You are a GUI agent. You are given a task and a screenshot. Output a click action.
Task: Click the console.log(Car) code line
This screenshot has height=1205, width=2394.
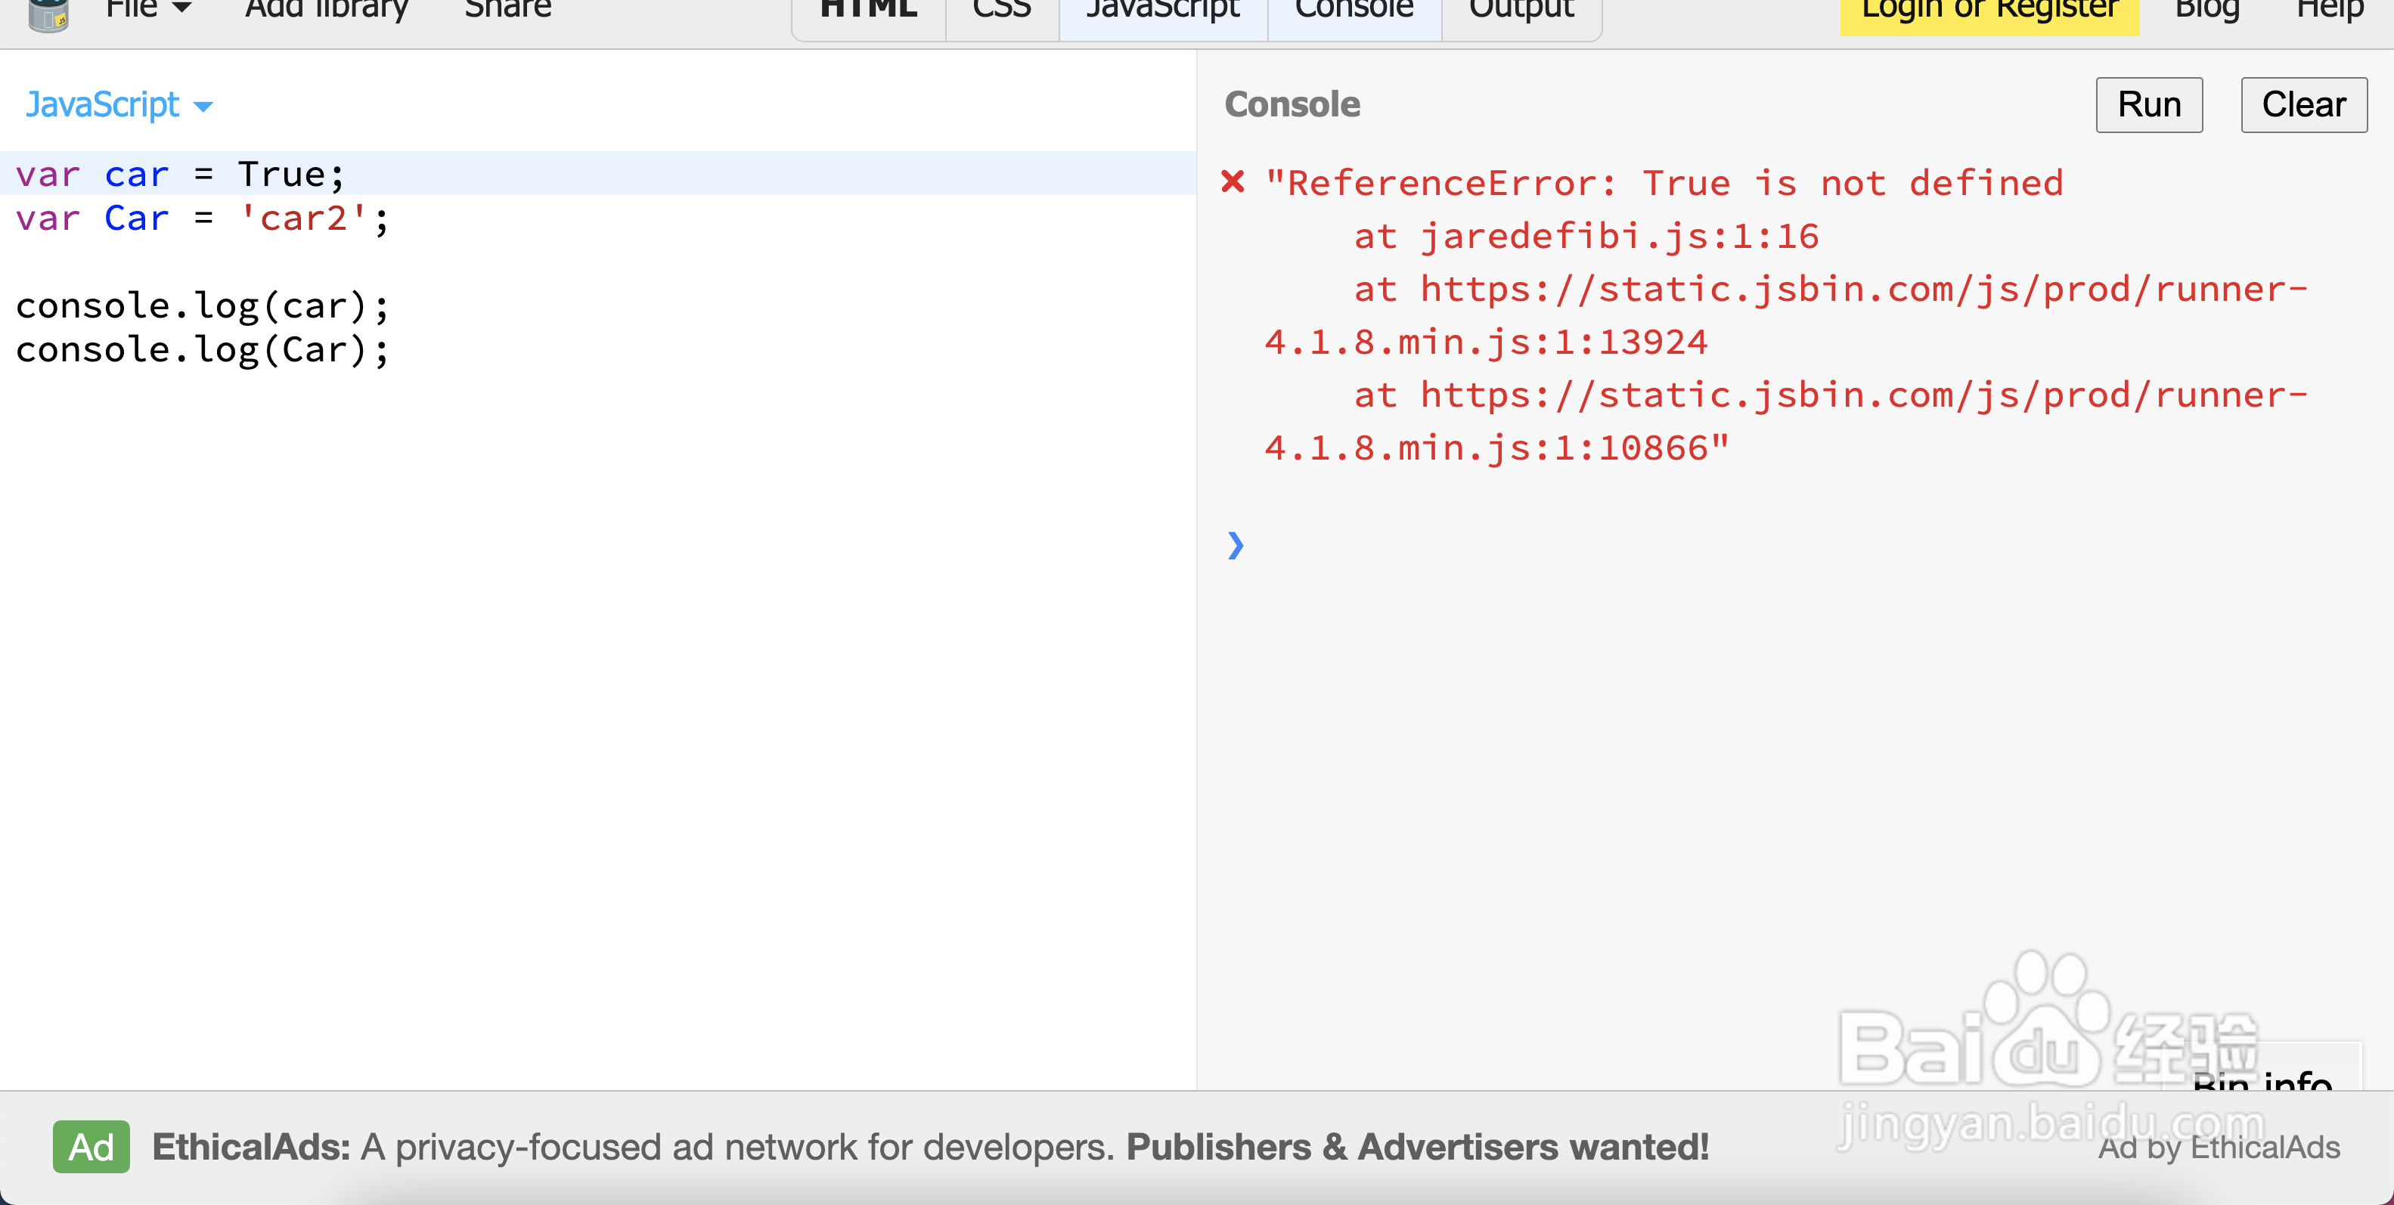(x=202, y=350)
